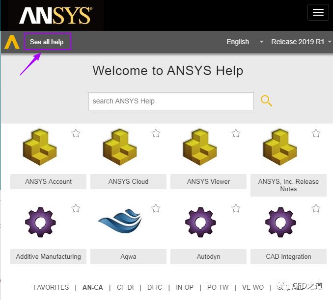This screenshot has width=333, height=300.
Task: Focus the search ANSYS Help field
Action: pyautogui.click(x=171, y=101)
